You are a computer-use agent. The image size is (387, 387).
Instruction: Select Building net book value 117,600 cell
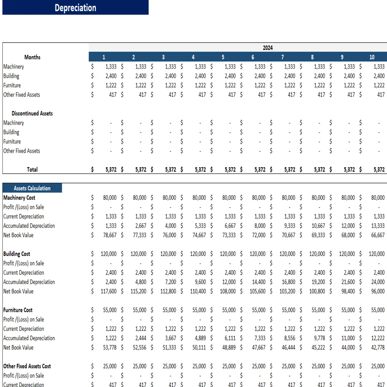[108, 291]
